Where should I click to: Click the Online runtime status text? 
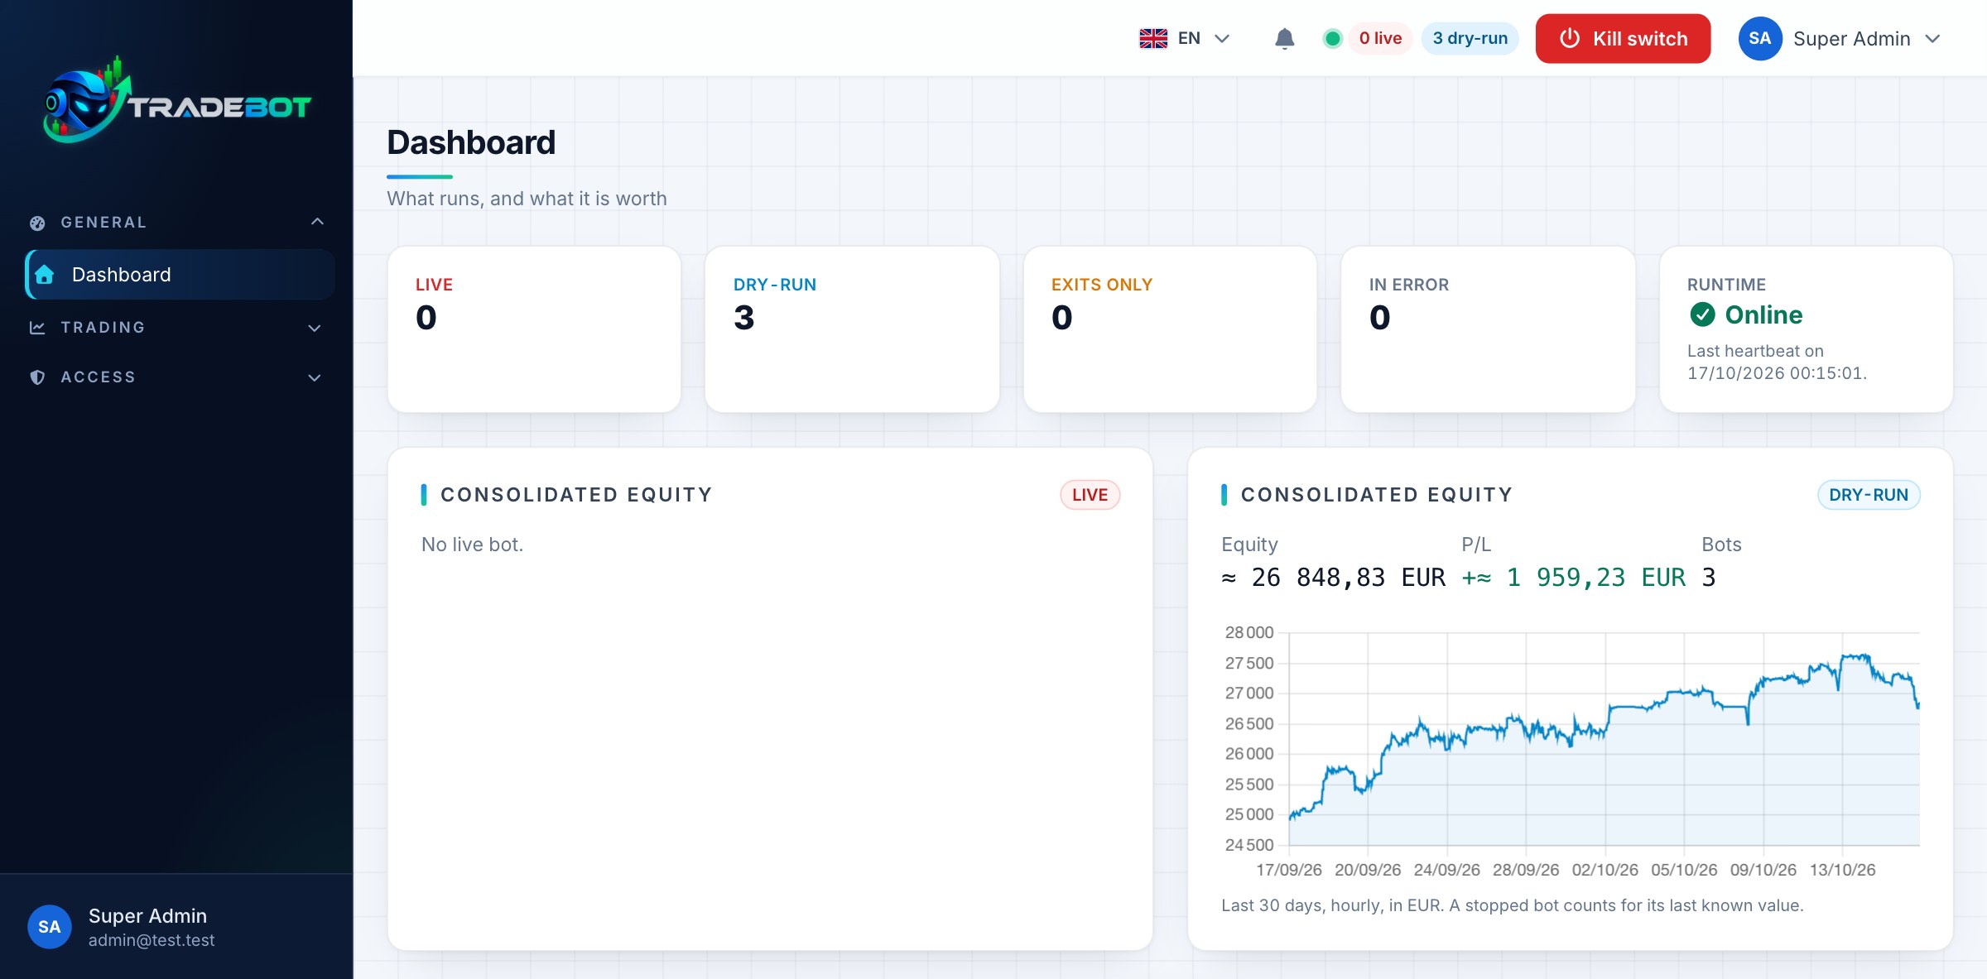1763,314
